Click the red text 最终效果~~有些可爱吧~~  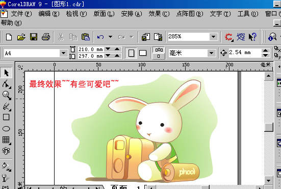[74, 84]
